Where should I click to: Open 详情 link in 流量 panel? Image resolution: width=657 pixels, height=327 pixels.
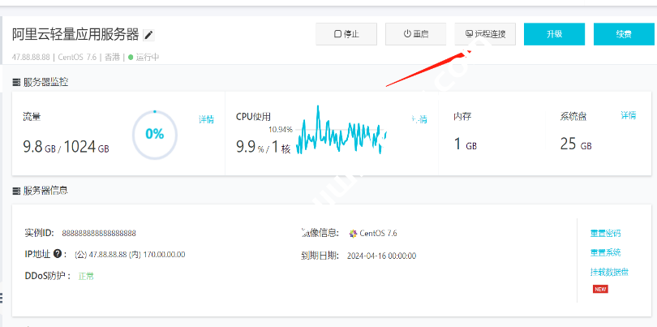point(206,119)
